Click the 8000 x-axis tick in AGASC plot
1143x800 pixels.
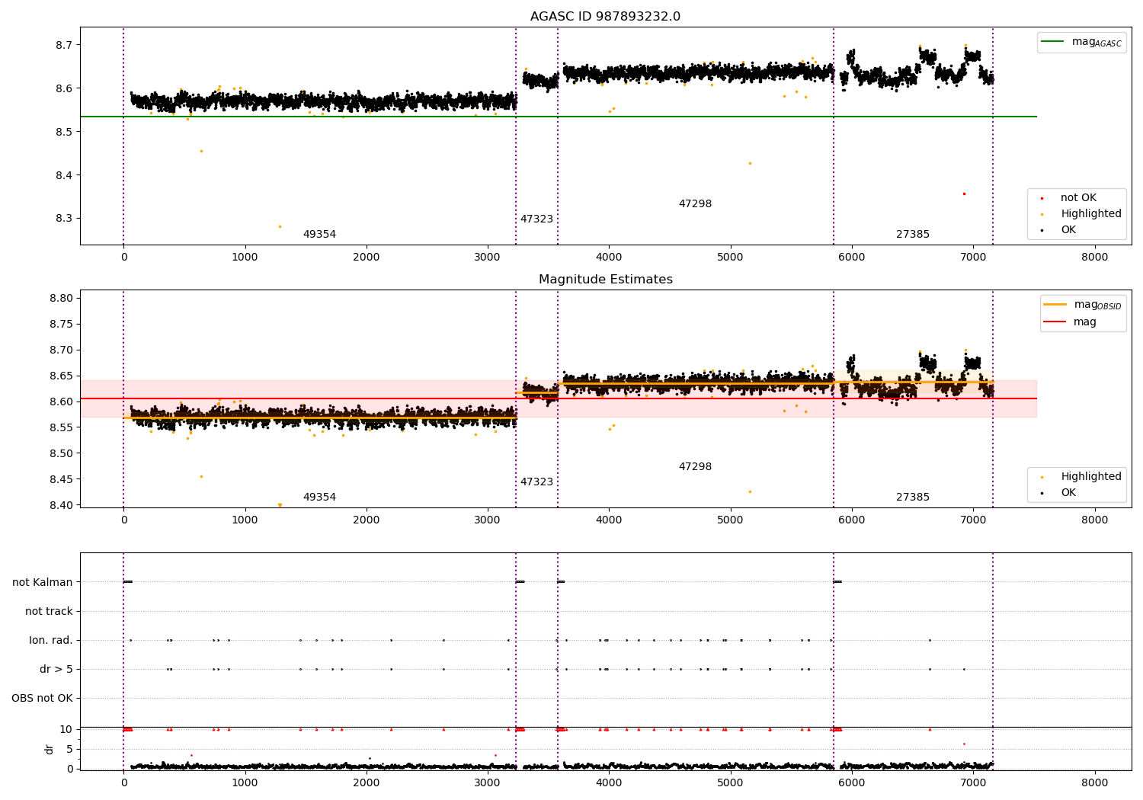pyautogui.click(x=1095, y=258)
